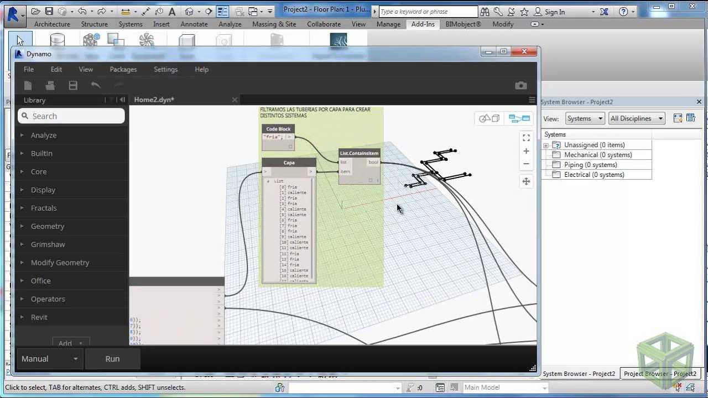Enable Pan mode arrows icon on canvas
Image resolution: width=708 pixels, height=398 pixels.
(x=526, y=181)
